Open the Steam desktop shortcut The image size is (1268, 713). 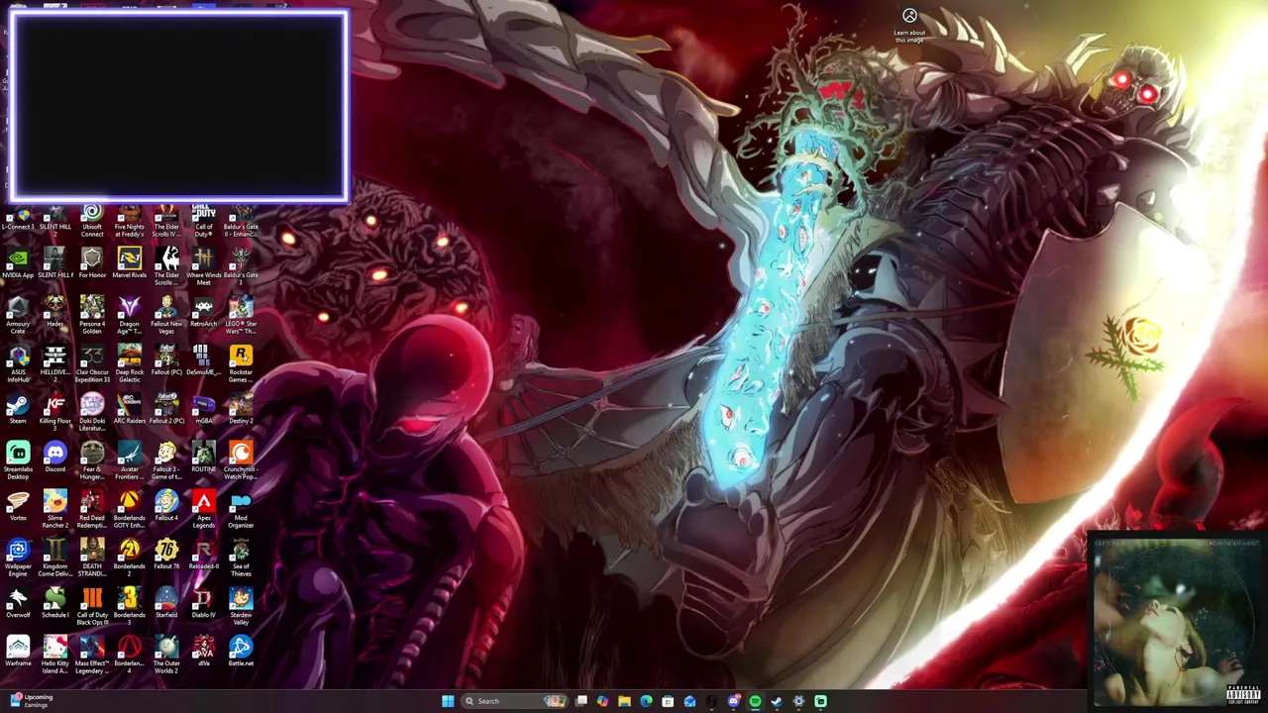point(18,409)
